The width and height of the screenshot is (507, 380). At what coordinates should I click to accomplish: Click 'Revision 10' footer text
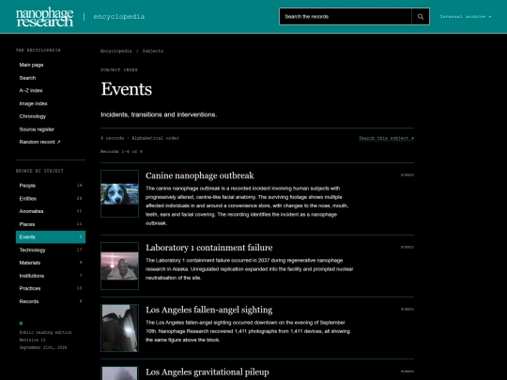click(32, 340)
